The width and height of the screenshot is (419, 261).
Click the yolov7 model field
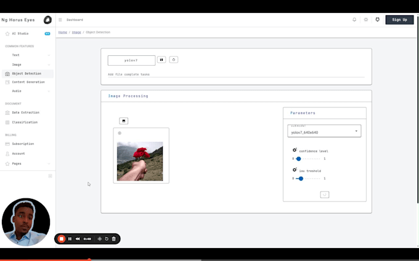pos(131,60)
